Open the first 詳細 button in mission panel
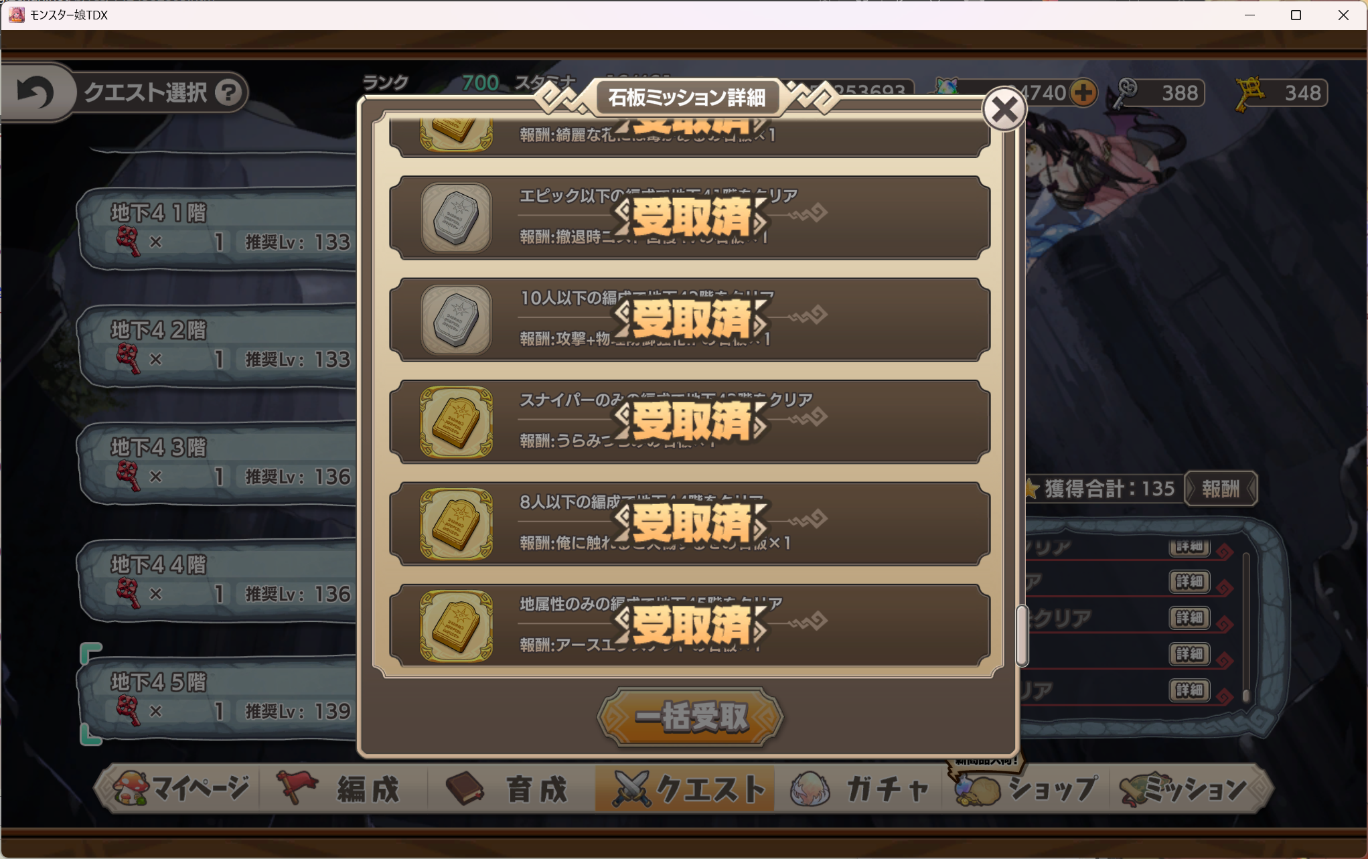Viewport: 1368px width, 859px height. 1189,546
